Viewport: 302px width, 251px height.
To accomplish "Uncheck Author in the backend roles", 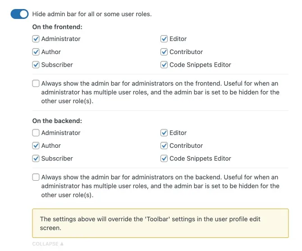I will click(x=36, y=146).
